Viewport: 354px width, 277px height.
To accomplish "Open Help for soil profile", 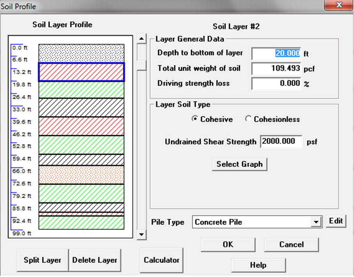I will tap(258, 265).
